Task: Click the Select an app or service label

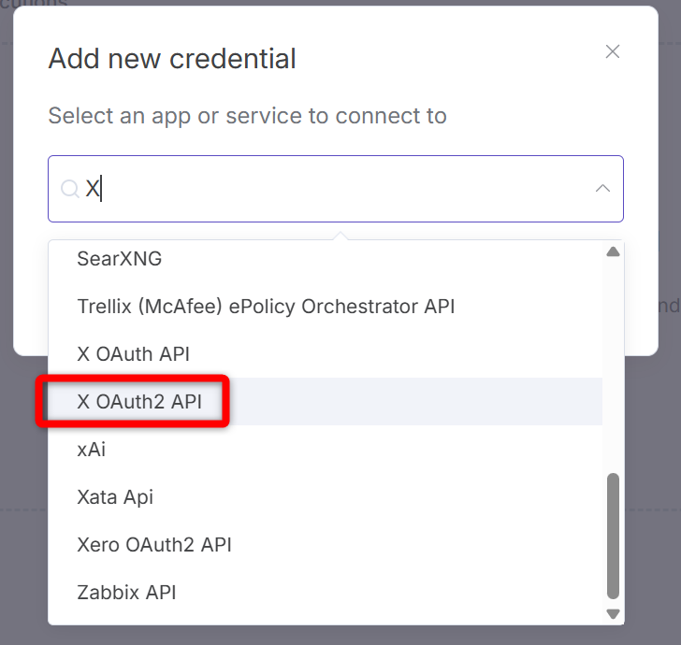Action: pos(247,116)
